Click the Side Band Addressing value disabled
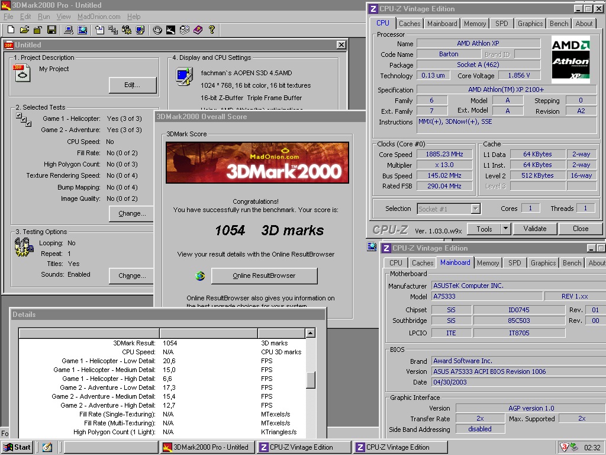Image resolution: width=606 pixels, height=455 pixels. [x=480, y=429]
